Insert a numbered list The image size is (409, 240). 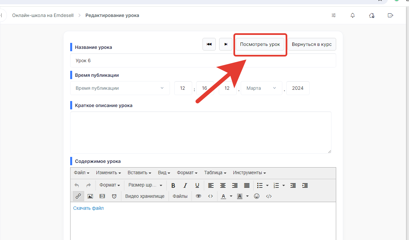click(x=276, y=185)
